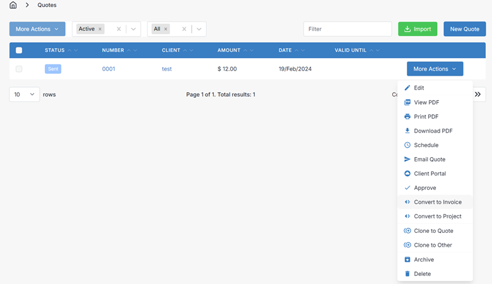
Task: Click the Clone to Other icon
Action: click(407, 245)
